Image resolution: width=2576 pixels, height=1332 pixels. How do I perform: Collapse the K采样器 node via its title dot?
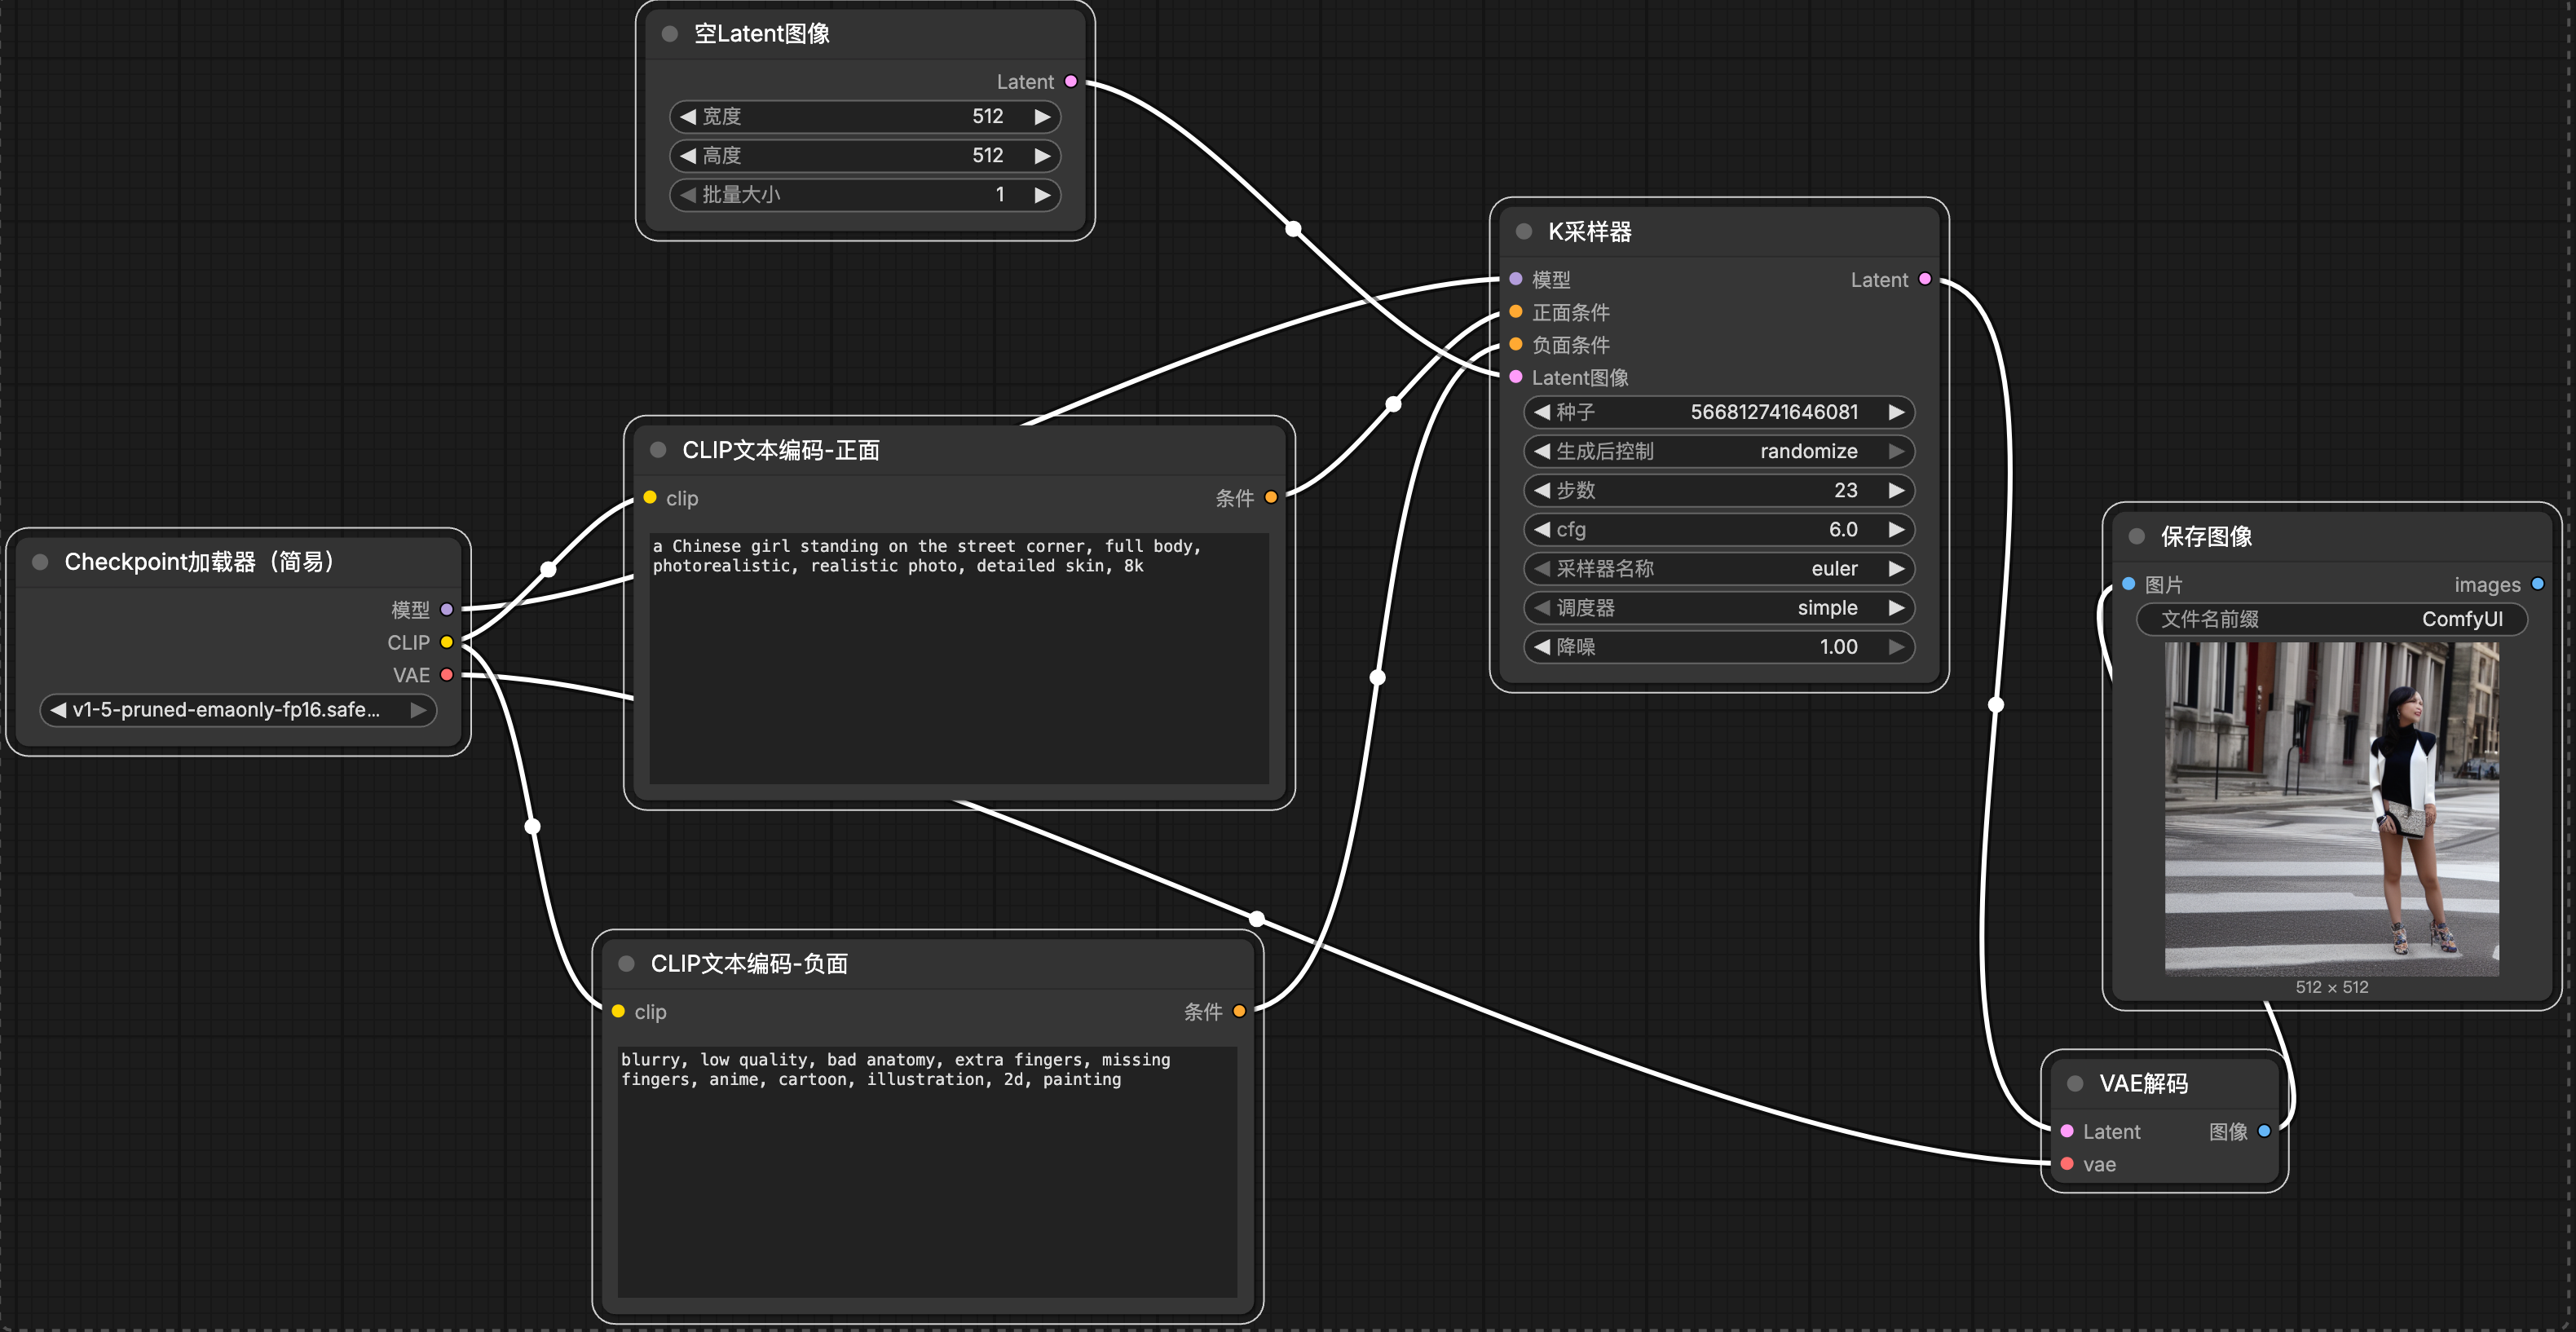coord(1523,232)
